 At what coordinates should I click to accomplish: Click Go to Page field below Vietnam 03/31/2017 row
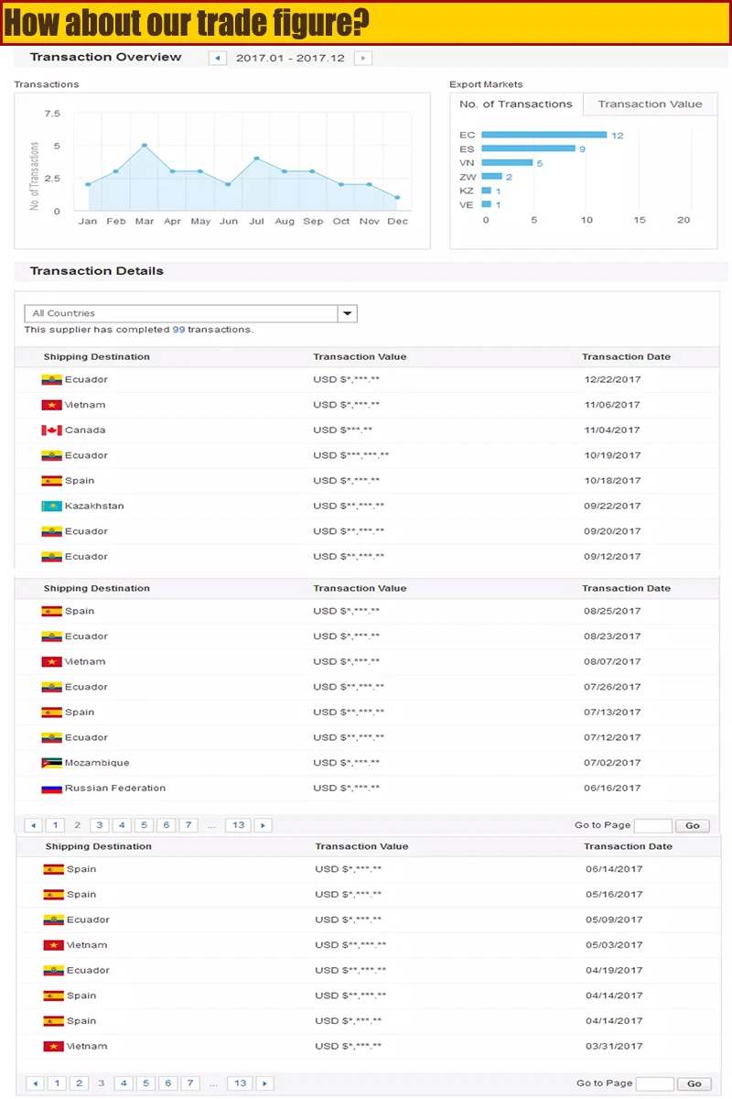654,1083
